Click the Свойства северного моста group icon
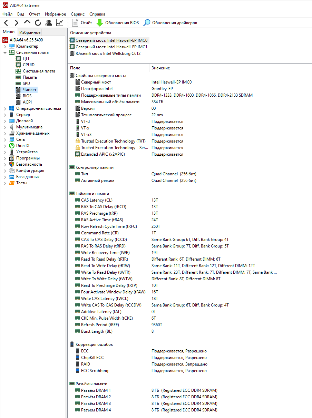Viewport: 312px width, 418px height. 72,76
